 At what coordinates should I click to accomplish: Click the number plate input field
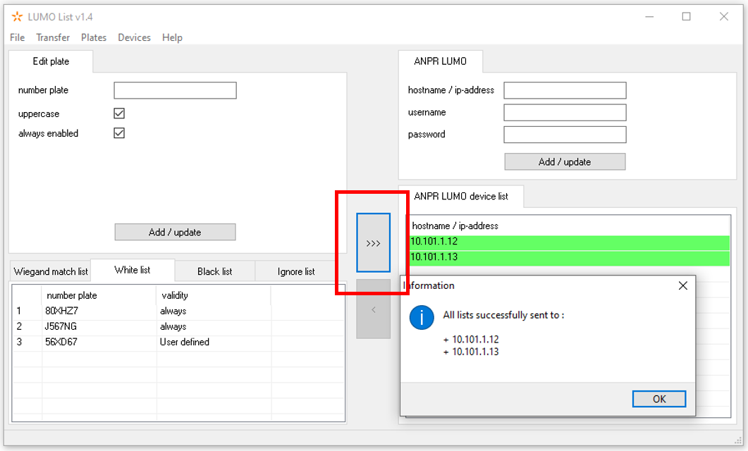(x=175, y=90)
